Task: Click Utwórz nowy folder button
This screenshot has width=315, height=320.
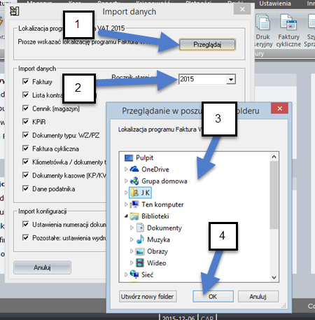Action: point(148,296)
